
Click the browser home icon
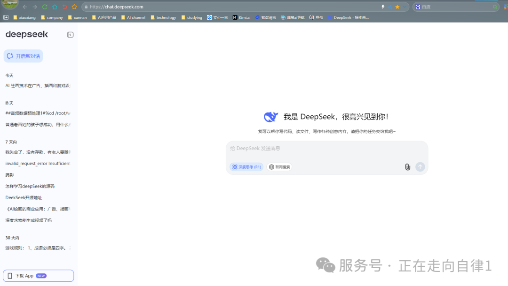pos(55,7)
